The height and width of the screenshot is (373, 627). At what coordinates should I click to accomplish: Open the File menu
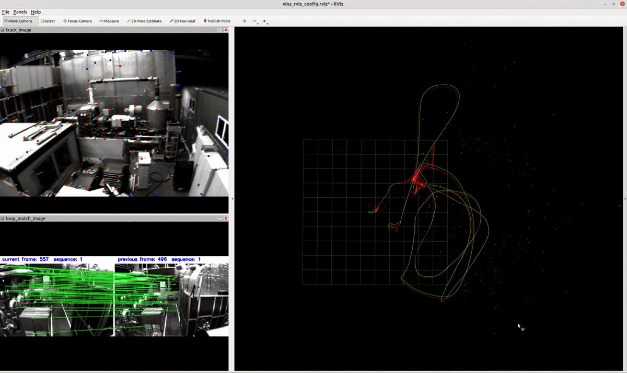coord(6,12)
